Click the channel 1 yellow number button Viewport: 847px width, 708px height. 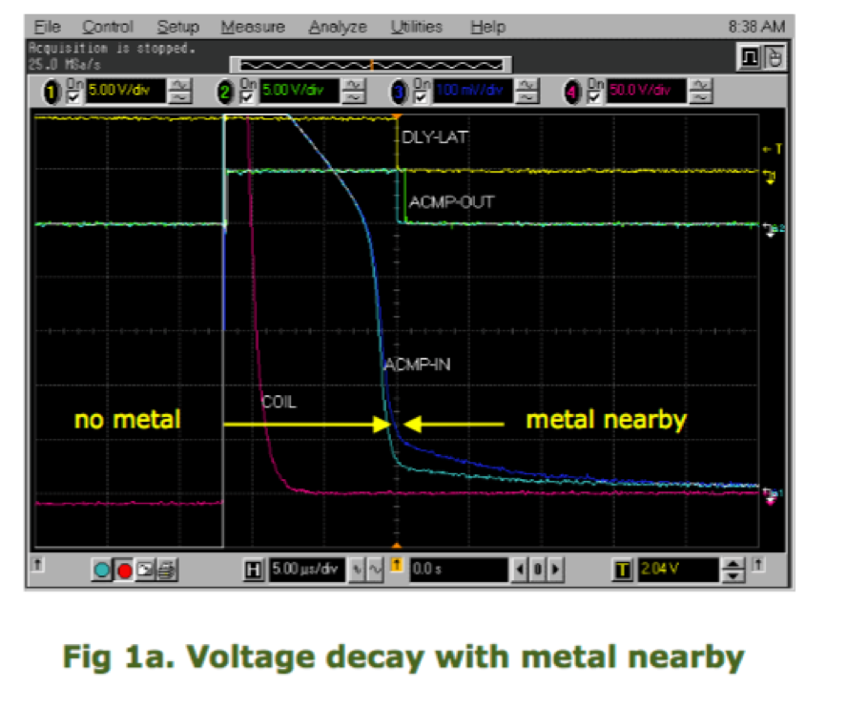[x=48, y=93]
